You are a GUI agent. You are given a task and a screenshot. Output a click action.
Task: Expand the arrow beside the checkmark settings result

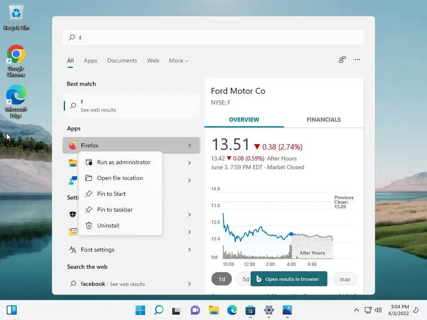[x=190, y=232]
